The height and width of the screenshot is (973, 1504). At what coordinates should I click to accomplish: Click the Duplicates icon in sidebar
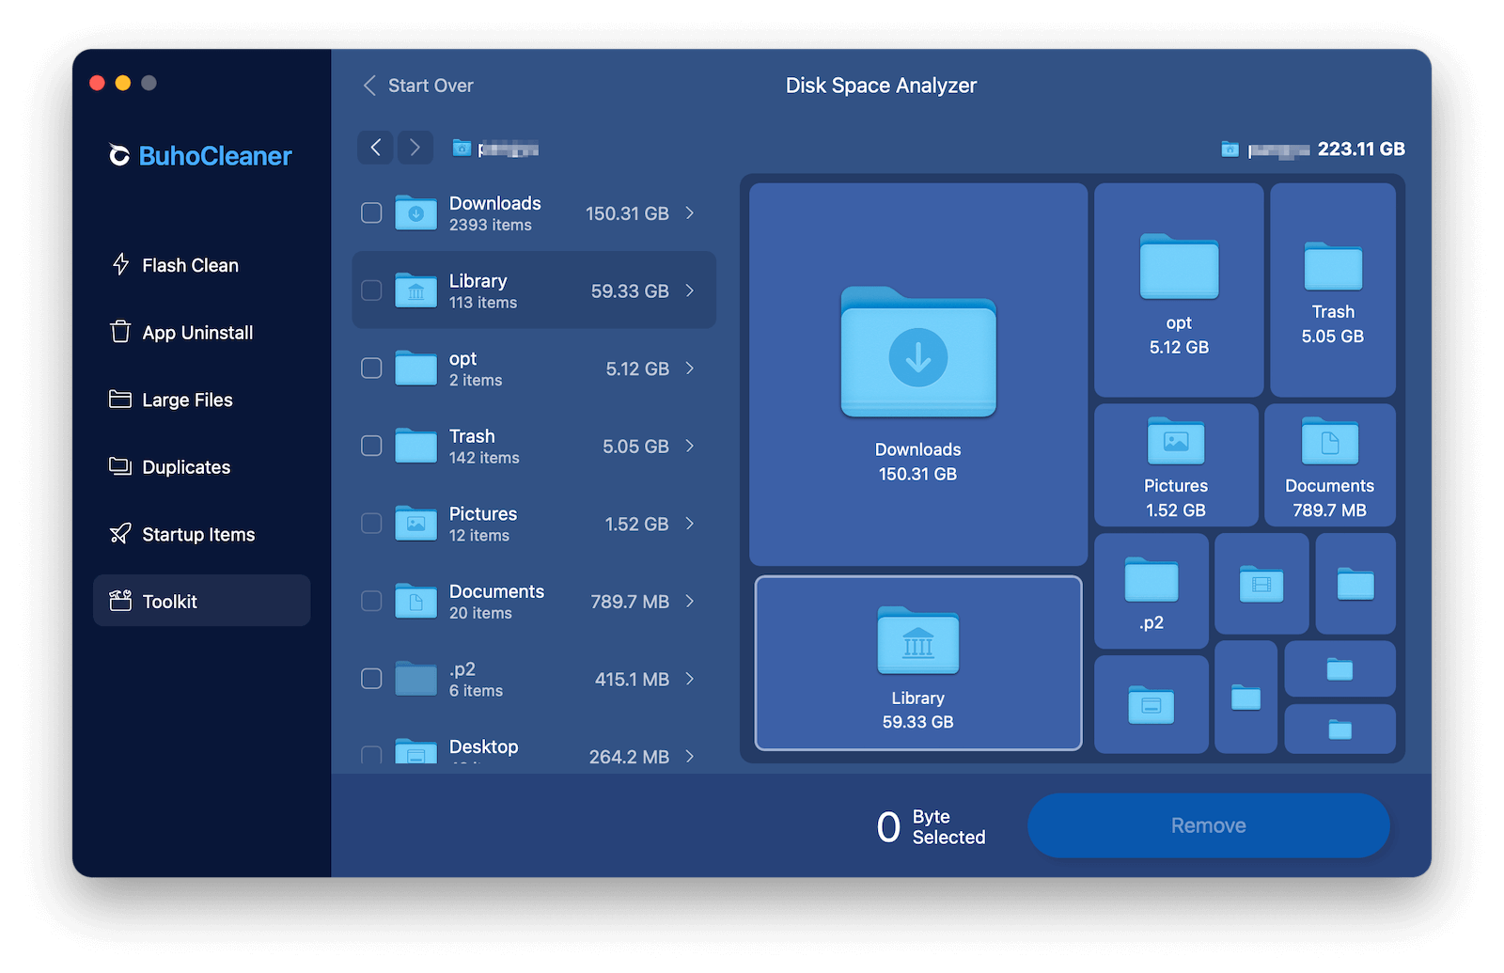click(120, 466)
